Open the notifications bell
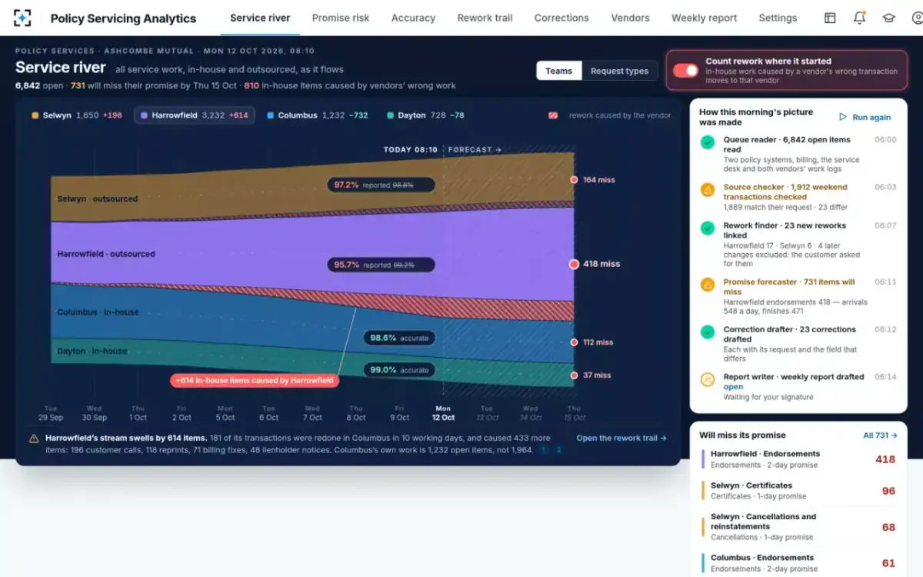The width and height of the screenshot is (923, 577). pos(859,18)
